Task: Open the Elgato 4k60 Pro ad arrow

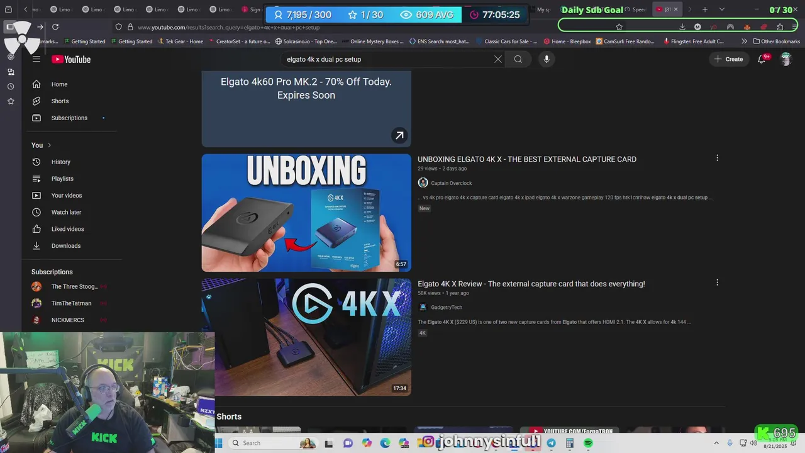Action: (x=399, y=135)
